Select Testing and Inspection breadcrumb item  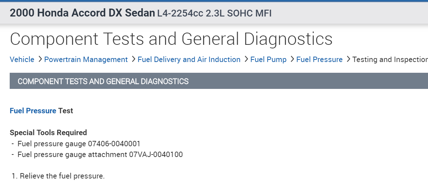390,60
